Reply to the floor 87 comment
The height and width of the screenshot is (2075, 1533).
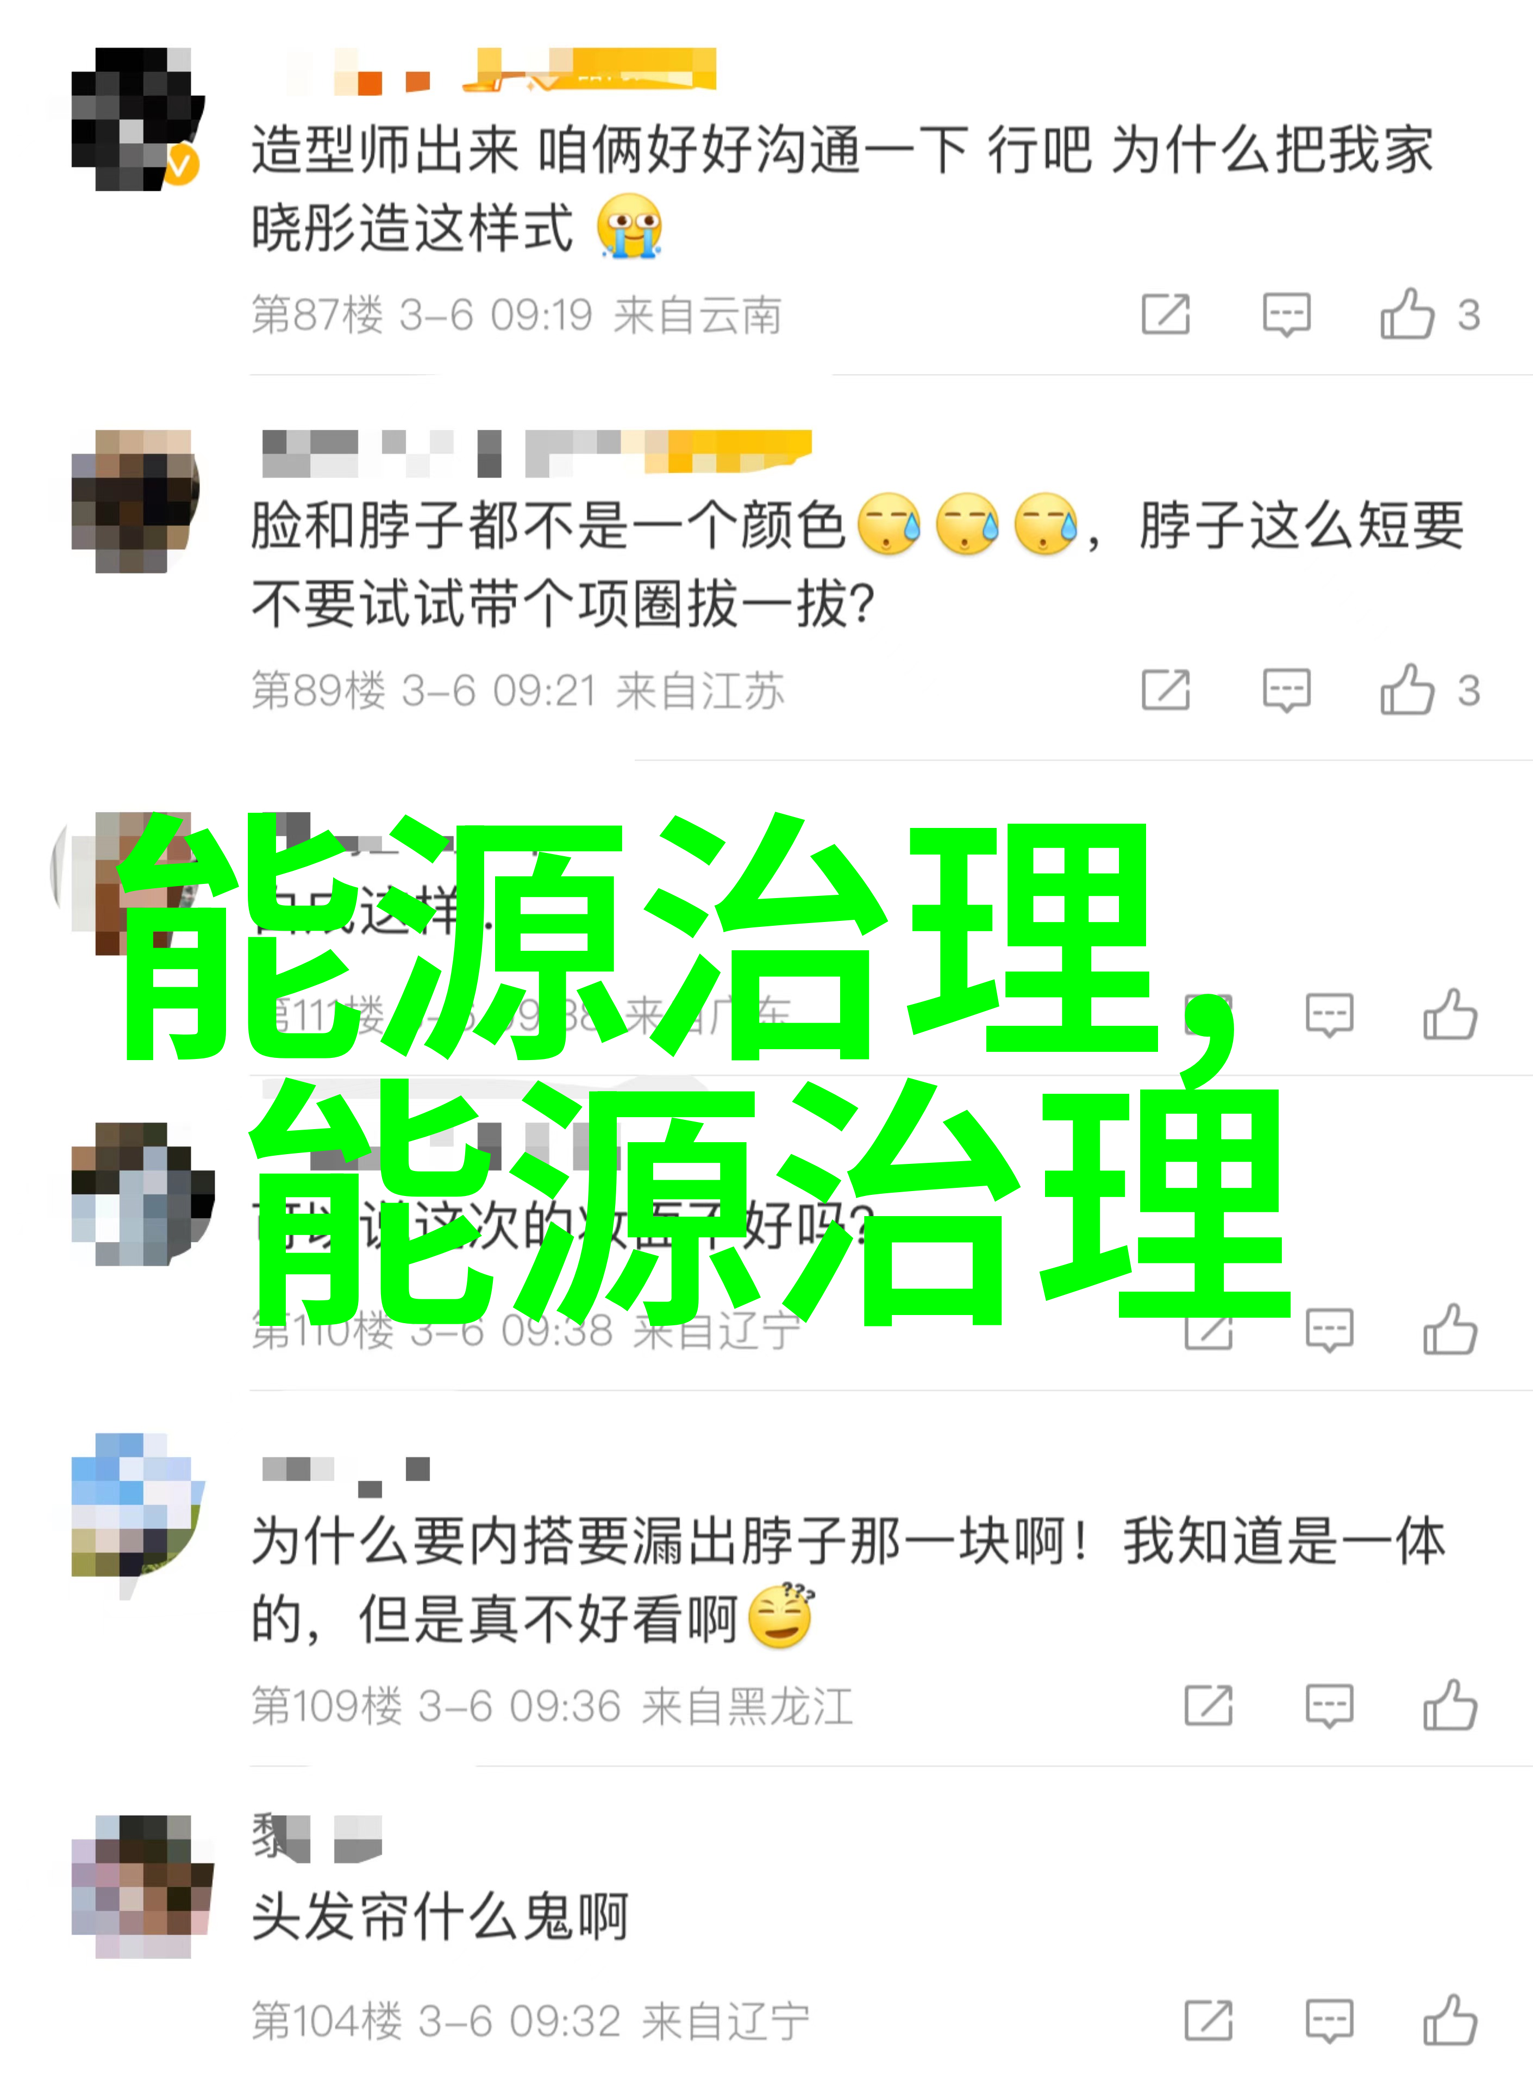pyautogui.click(x=1286, y=315)
